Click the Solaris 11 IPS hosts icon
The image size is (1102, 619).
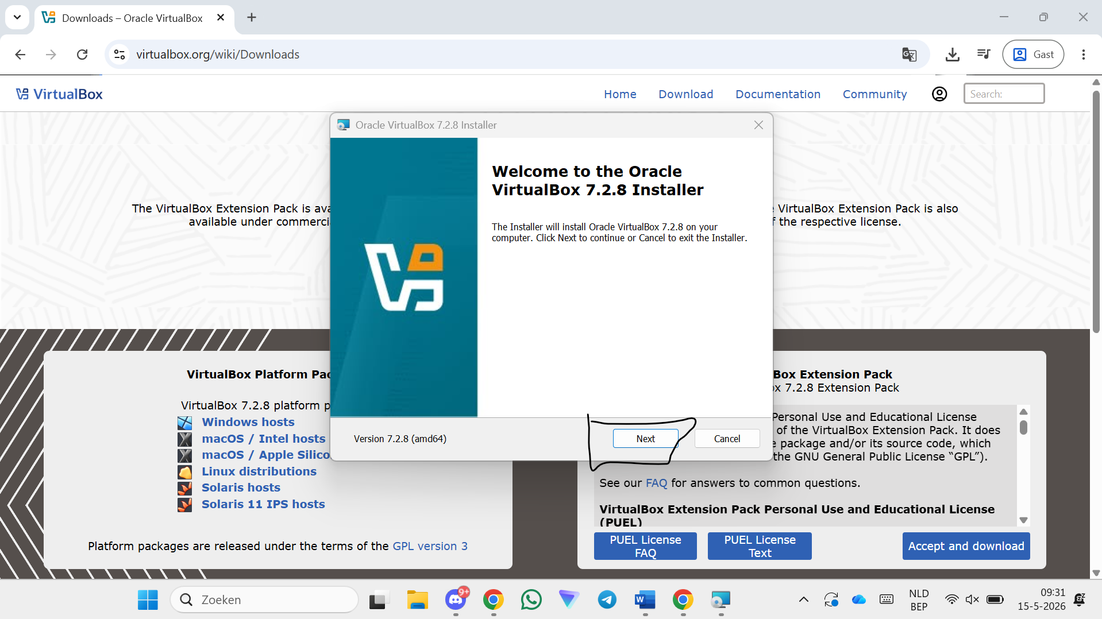click(x=184, y=505)
